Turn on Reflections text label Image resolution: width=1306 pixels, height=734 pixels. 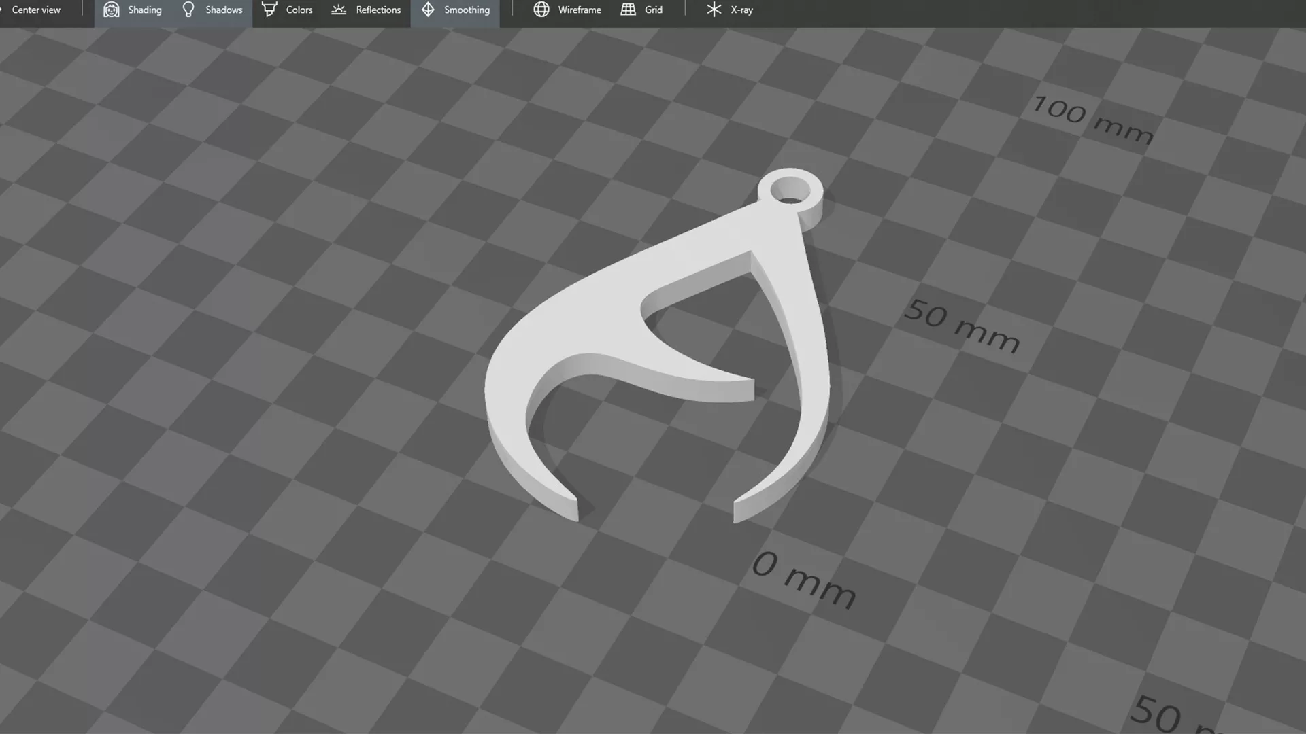[378, 10]
